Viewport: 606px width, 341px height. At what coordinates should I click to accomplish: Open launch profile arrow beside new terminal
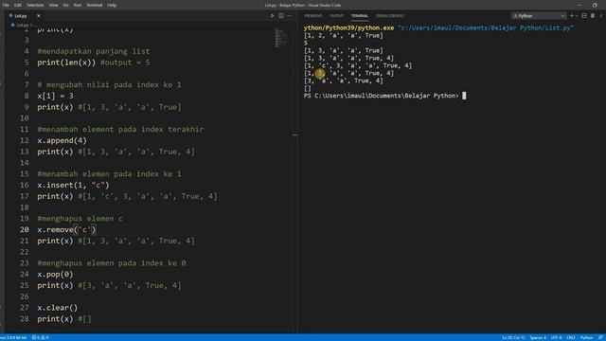[x=577, y=16]
